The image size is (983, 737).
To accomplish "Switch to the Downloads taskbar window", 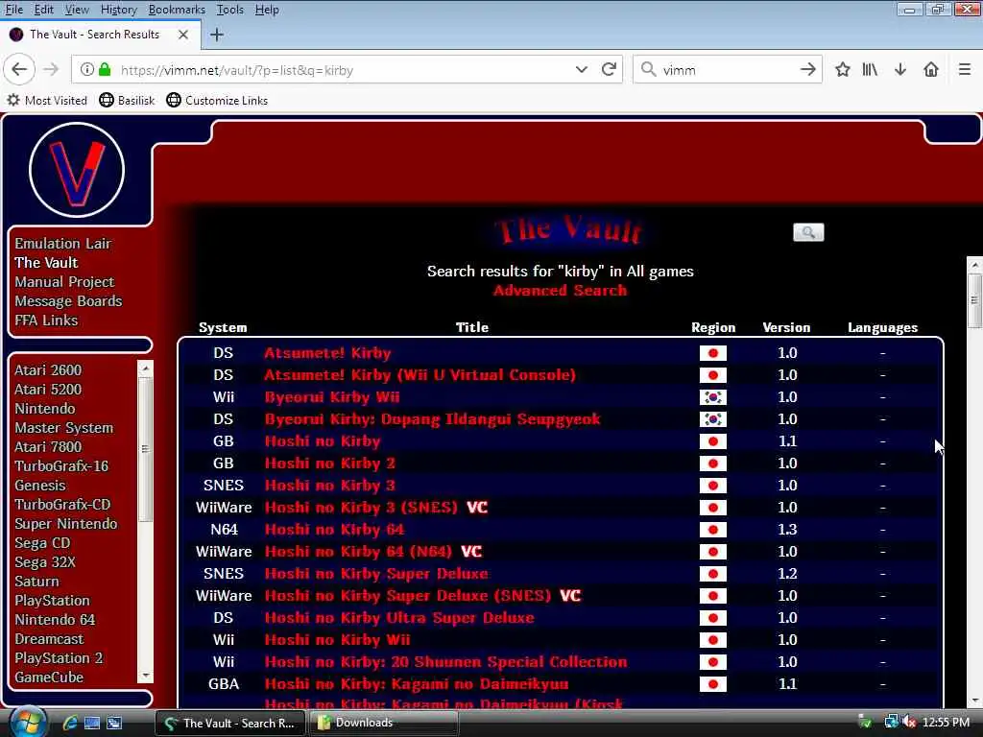I will click(x=382, y=723).
